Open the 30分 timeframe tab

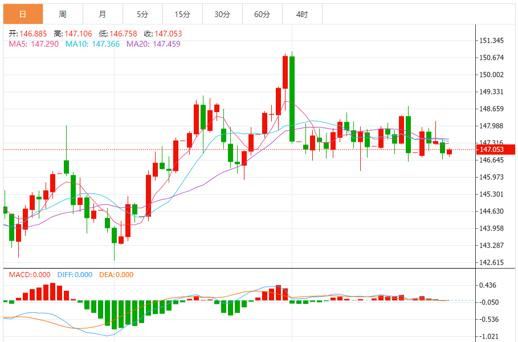pyautogui.click(x=222, y=14)
